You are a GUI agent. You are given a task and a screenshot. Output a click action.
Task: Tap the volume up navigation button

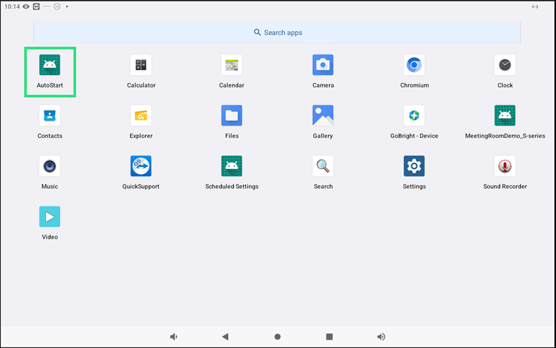[381, 337]
